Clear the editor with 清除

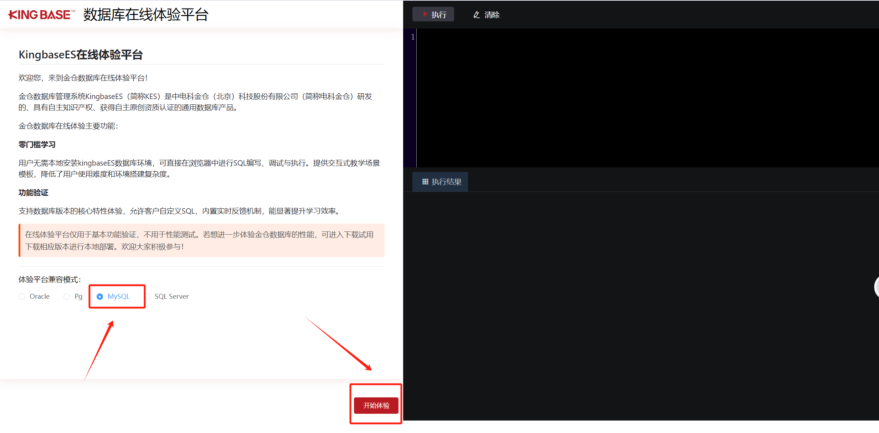coord(486,15)
